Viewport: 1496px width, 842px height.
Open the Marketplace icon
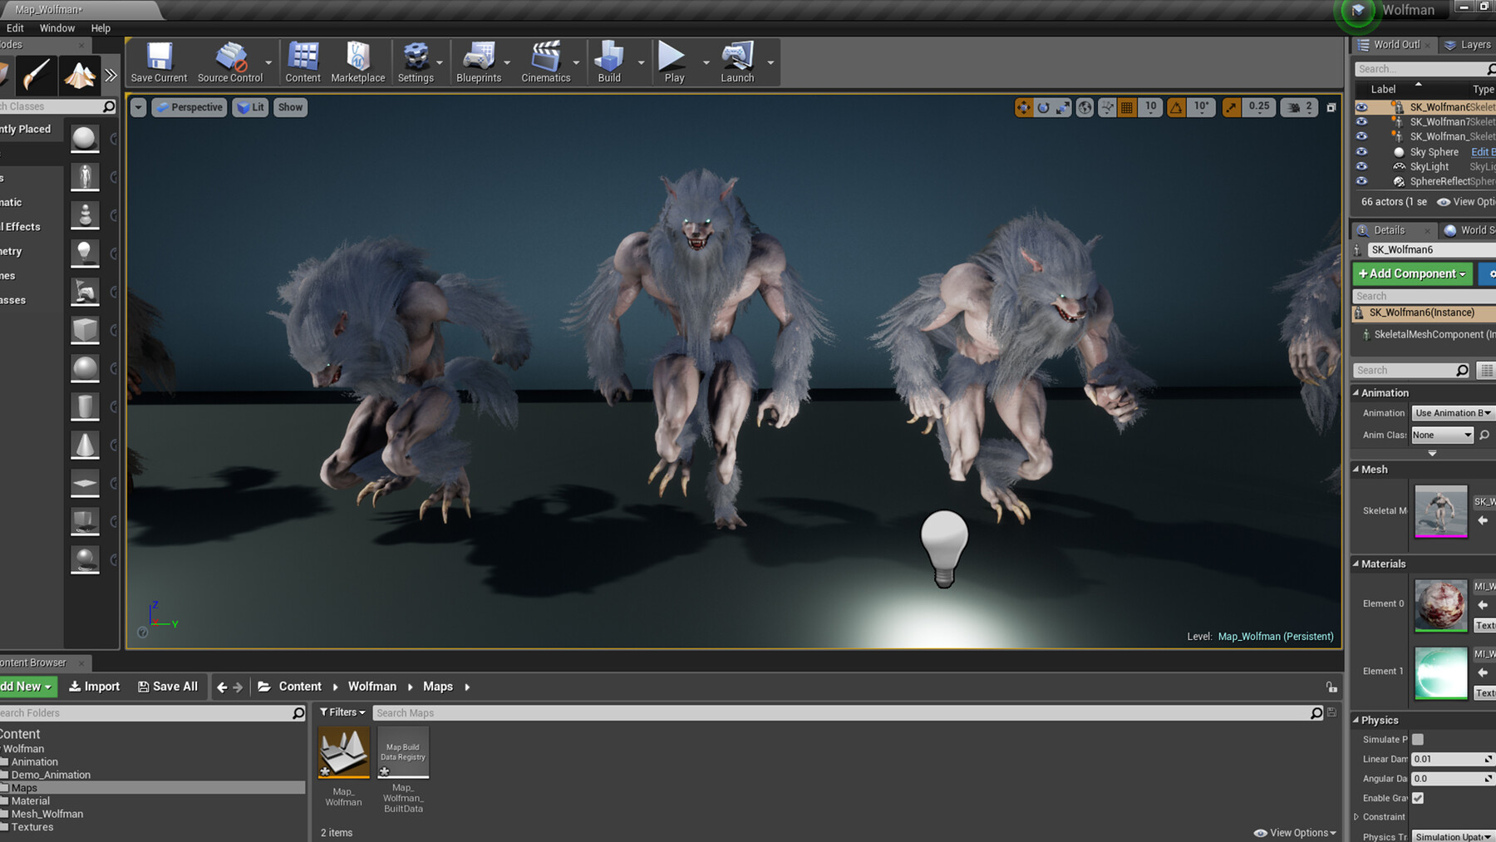358,62
